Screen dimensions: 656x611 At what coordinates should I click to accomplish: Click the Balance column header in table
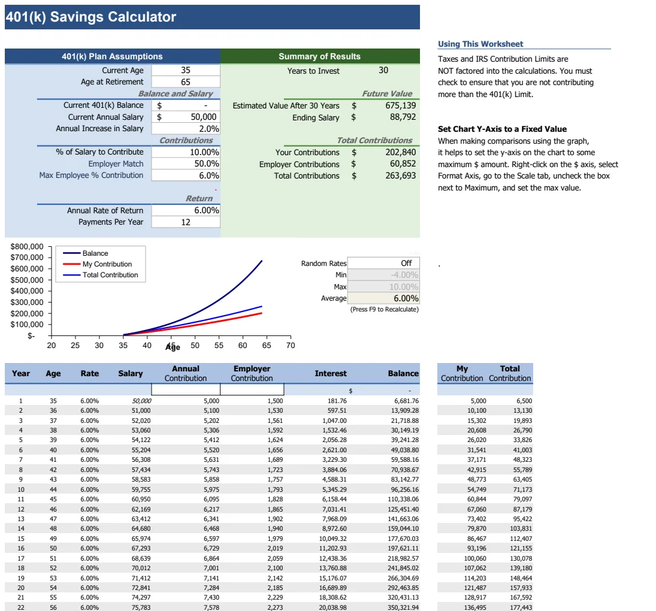(x=403, y=373)
